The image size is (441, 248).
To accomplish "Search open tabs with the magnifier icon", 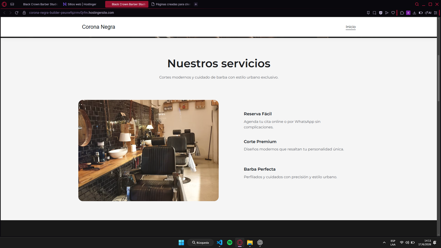I will coord(417,4).
